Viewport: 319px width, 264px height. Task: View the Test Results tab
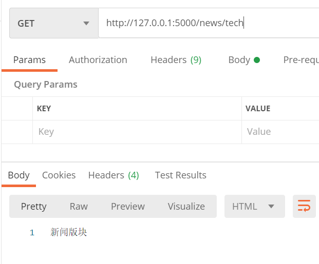(181, 175)
